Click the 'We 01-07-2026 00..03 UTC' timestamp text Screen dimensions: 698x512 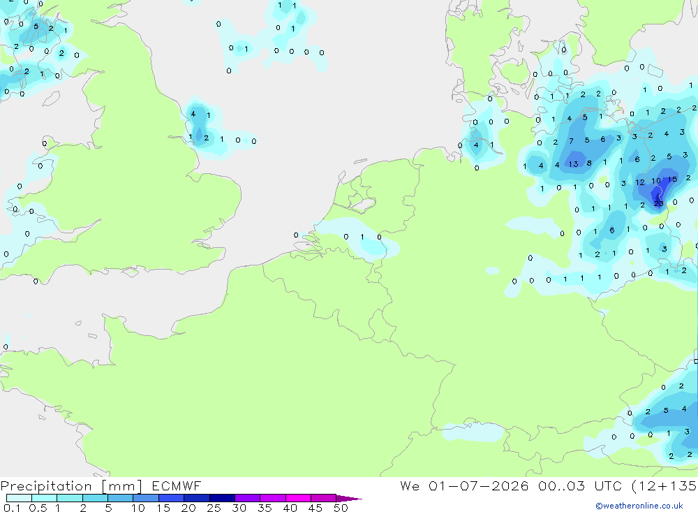[x=511, y=485]
